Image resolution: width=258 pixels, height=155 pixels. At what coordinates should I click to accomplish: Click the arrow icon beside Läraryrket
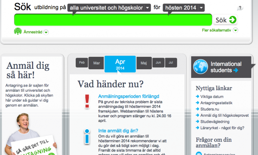pos(197,128)
